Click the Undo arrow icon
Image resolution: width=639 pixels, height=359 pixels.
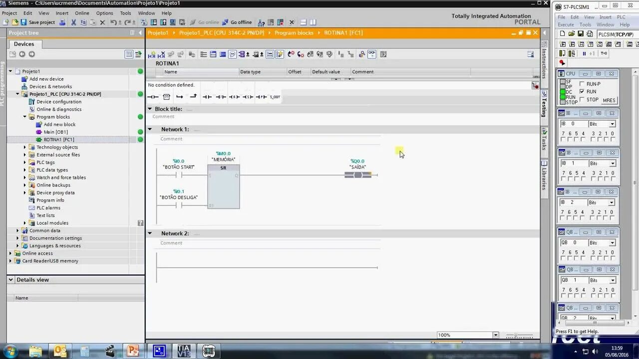(113, 22)
